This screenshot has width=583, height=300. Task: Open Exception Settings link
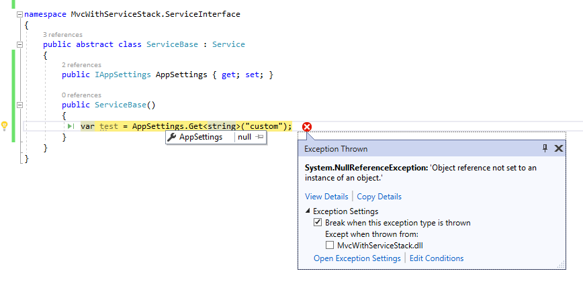click(357, 258)
